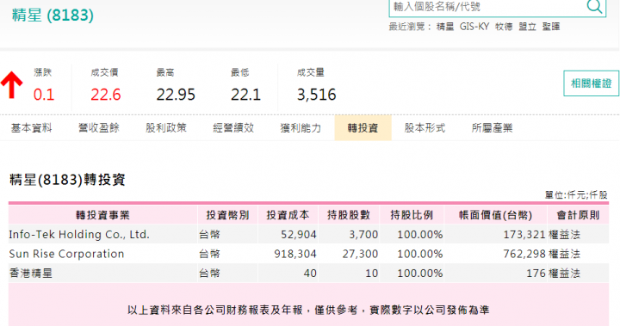Image resolution: width=620 pixels, height=326 pixels.
Task: Click the 持股股數 column header
Action: [349, 215]
